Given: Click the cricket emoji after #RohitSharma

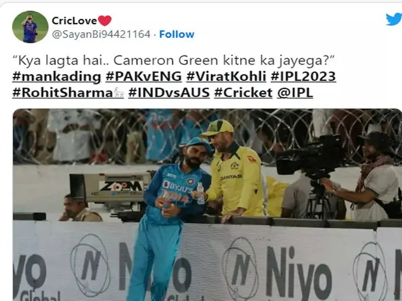Looking at the screenshot, I should click(x=119, y=93).
